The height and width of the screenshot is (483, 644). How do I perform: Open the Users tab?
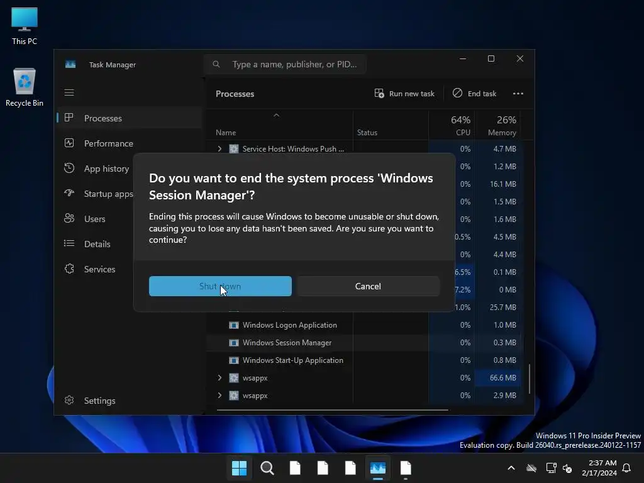(96, 219)
